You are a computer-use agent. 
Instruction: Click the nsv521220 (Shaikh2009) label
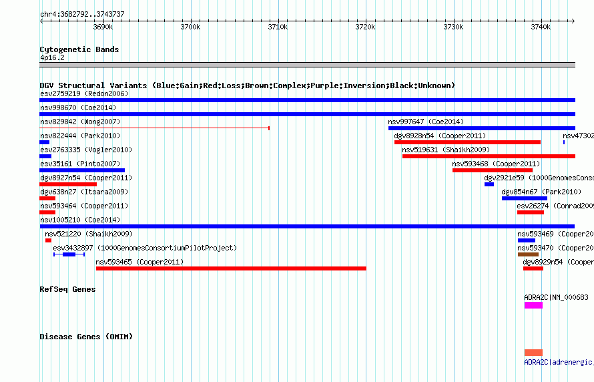(x=89, y=234)
